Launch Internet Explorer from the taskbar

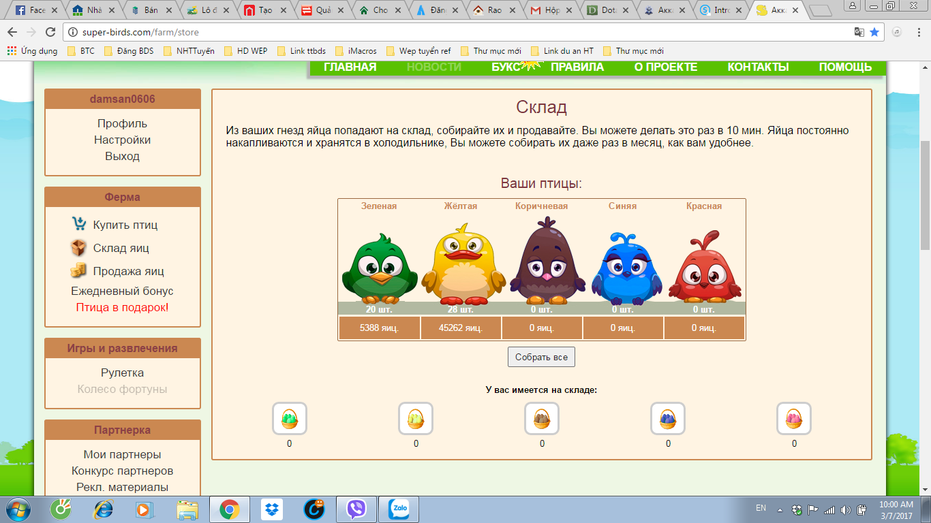[x=104, y=509]
